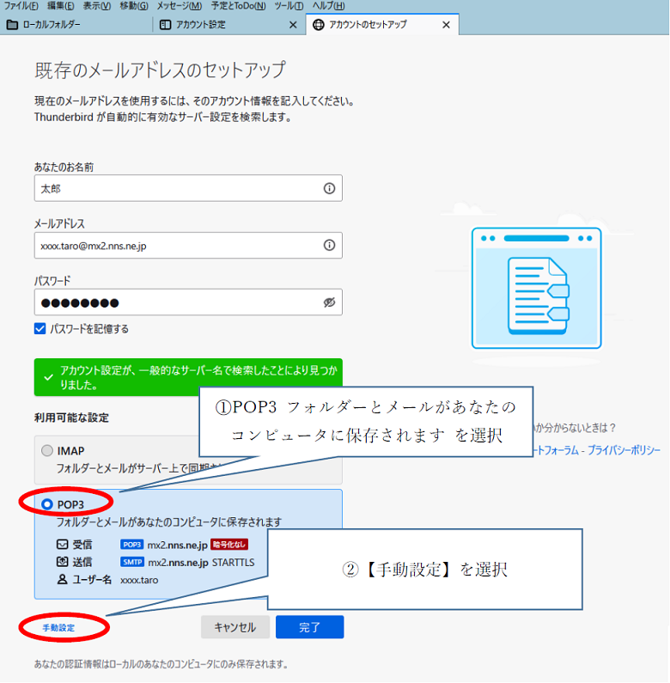Select the IMAP radio button
The height and width of the screenshot is (683, 670).
(x=47, y=450)
